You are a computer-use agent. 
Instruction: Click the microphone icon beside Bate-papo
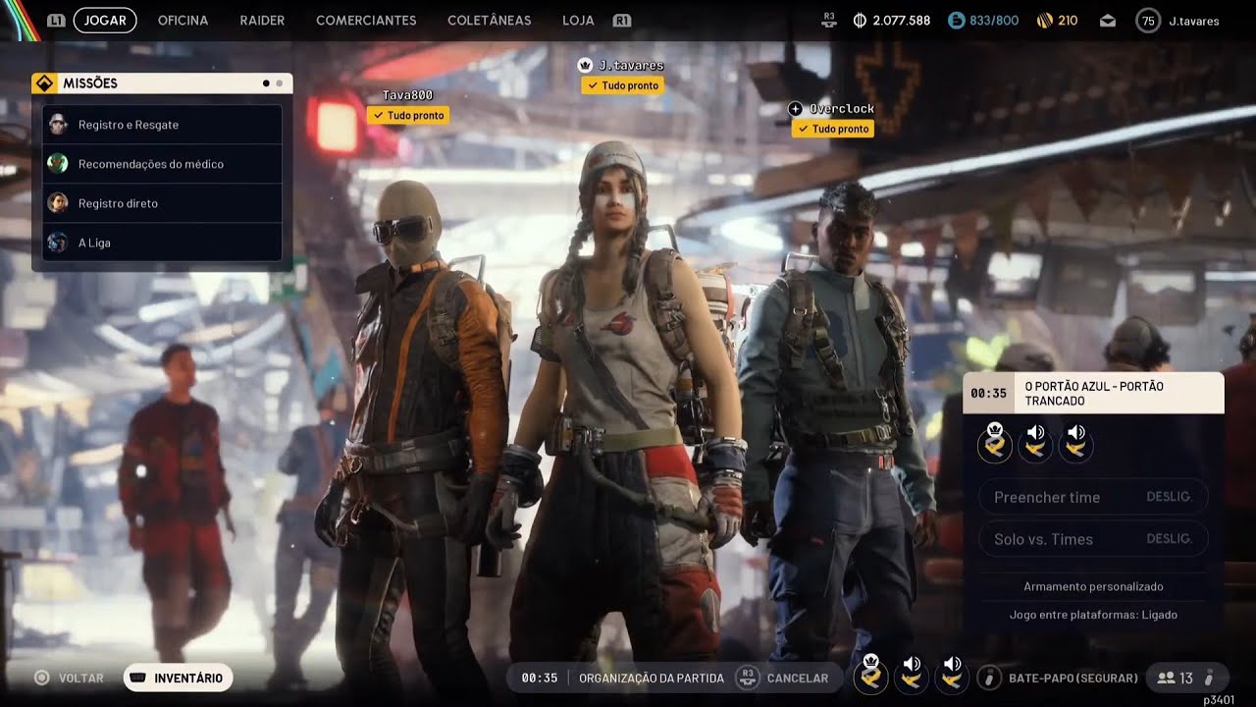click(990, 678)
